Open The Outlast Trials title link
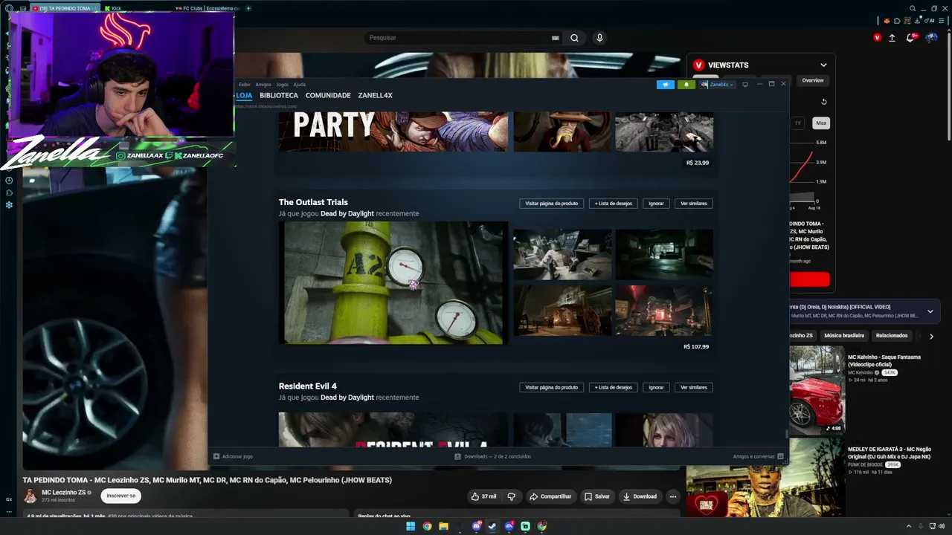This screenshot has width=952, height=535. pyautogui.click(x=313, y=202)
